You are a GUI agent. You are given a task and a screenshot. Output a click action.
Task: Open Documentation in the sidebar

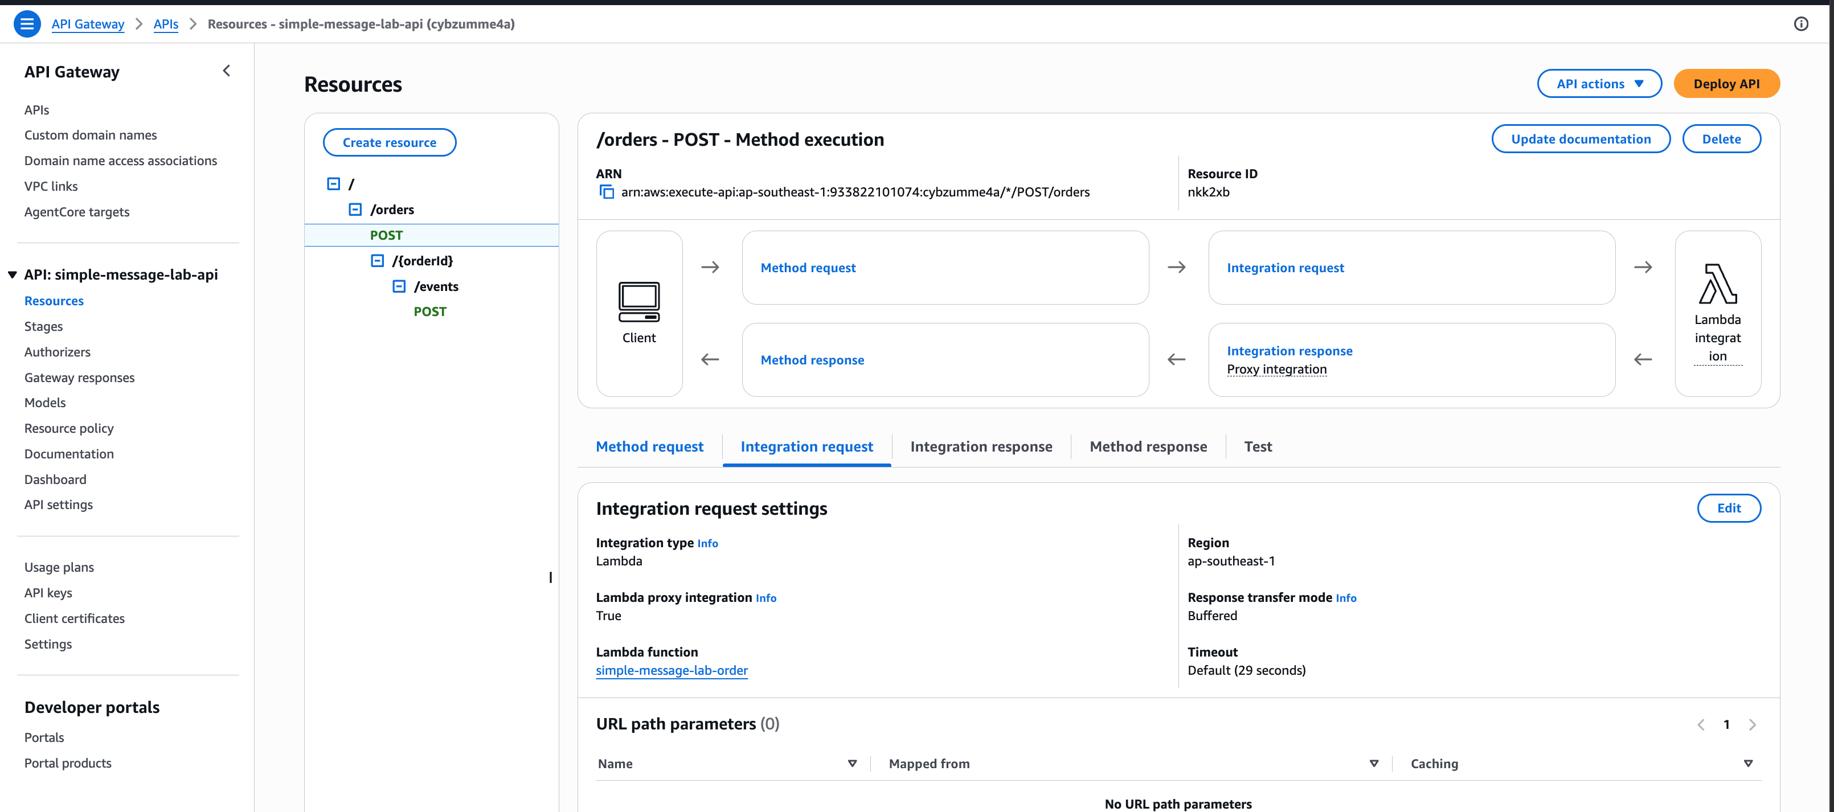tap(68, 453)
